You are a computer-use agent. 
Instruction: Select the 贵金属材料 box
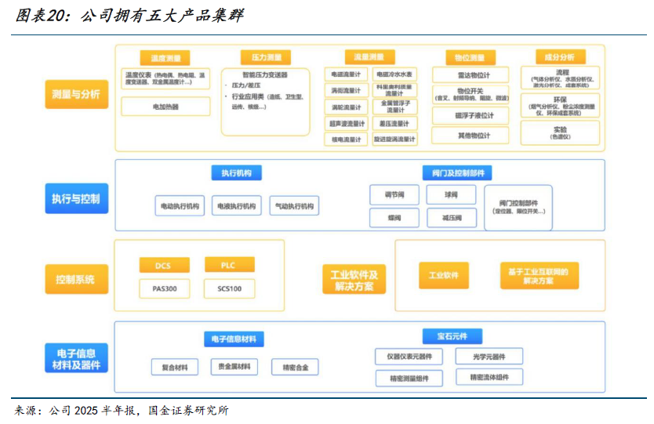[234, 367]
